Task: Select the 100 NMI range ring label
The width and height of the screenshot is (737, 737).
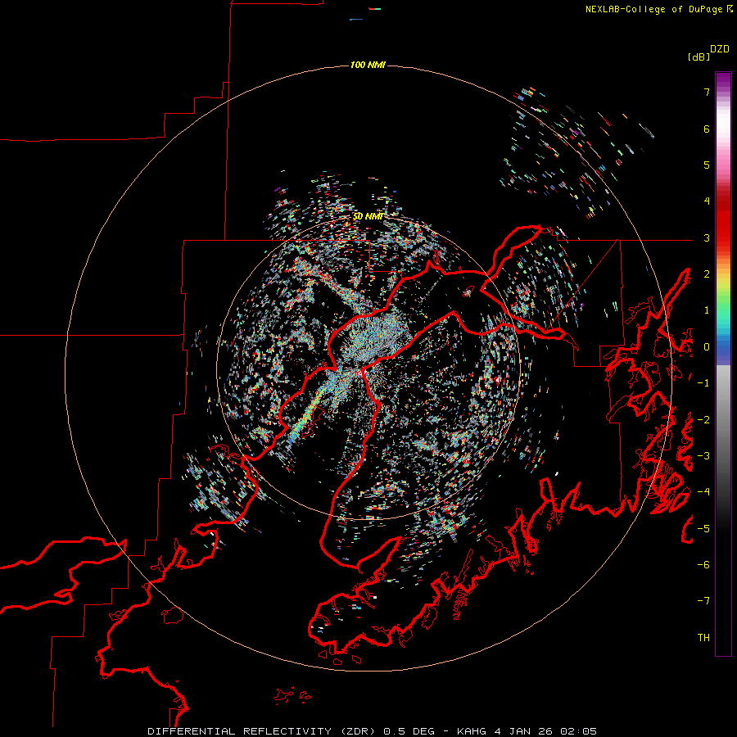Action: coord(368,65)
